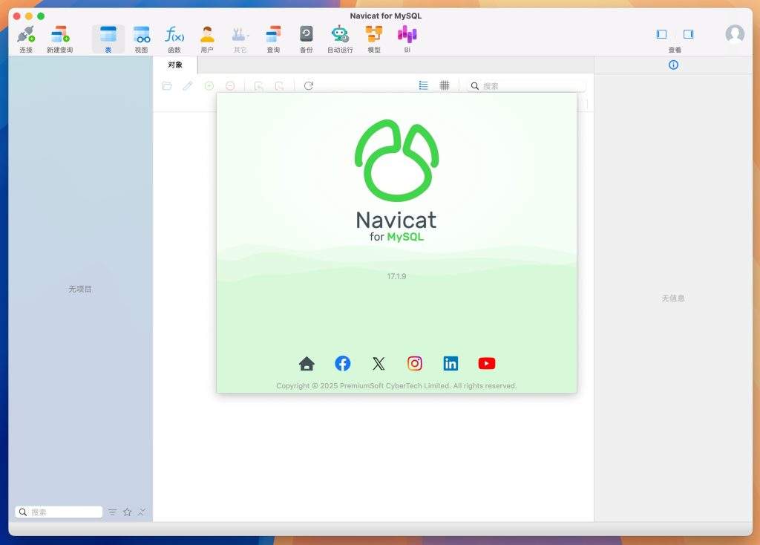
Task: Open the 备份 (Backup) tool
Action: point(306,39)
